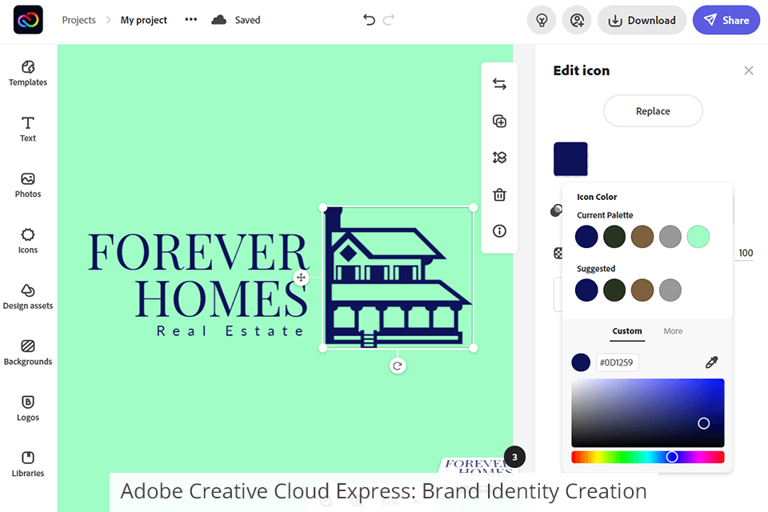
Task: Pick gray in Suggested colors
Action: 670,290
